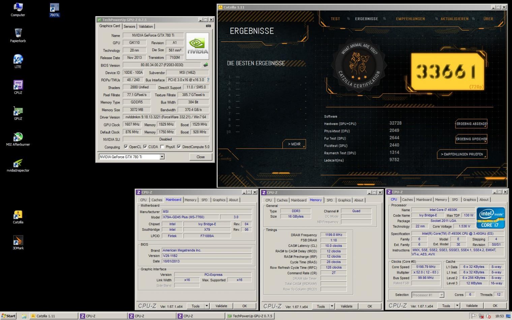
Task: Click the Start button
Action: [x=9, y=316]
